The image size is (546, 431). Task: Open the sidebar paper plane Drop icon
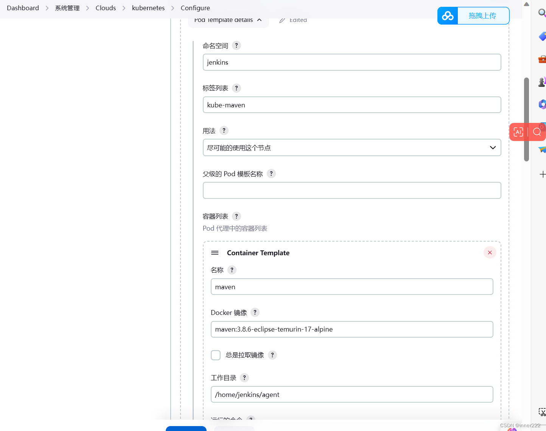[542, 149]
